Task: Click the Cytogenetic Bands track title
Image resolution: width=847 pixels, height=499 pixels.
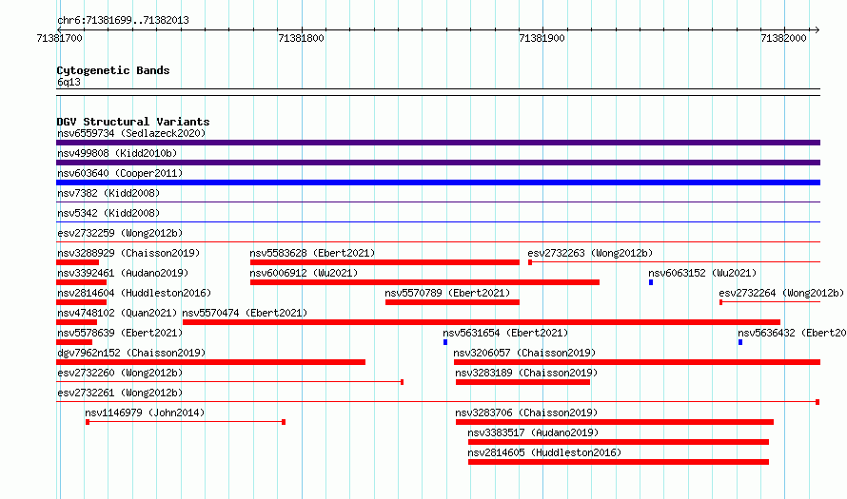Action: (113, 70)
